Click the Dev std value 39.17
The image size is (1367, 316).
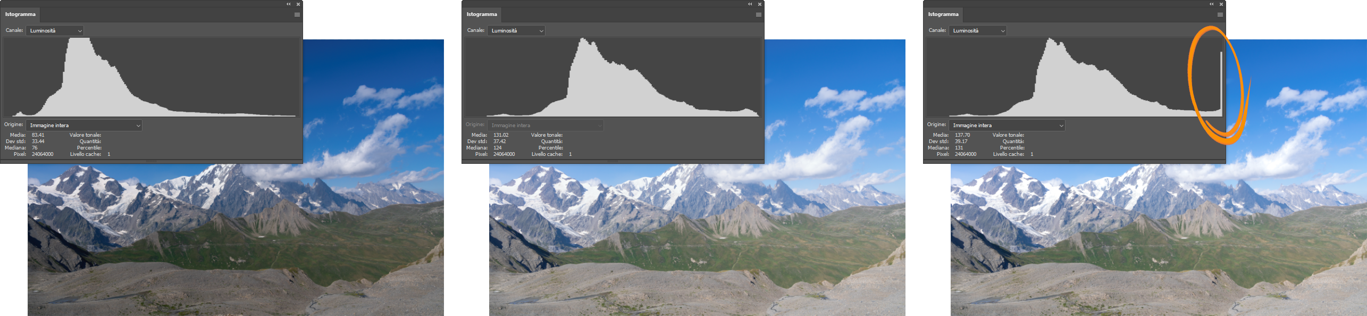(961, 142)
